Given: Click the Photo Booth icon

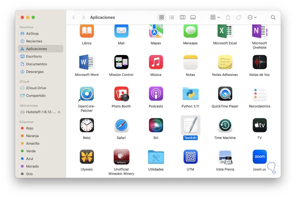Looking at the screenshot, I should [121, 94].
